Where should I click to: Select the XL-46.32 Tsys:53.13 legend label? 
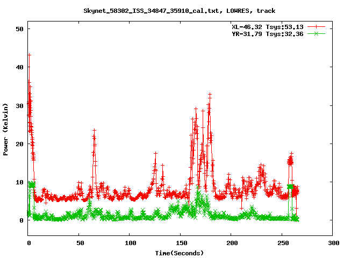coord(268,27)
